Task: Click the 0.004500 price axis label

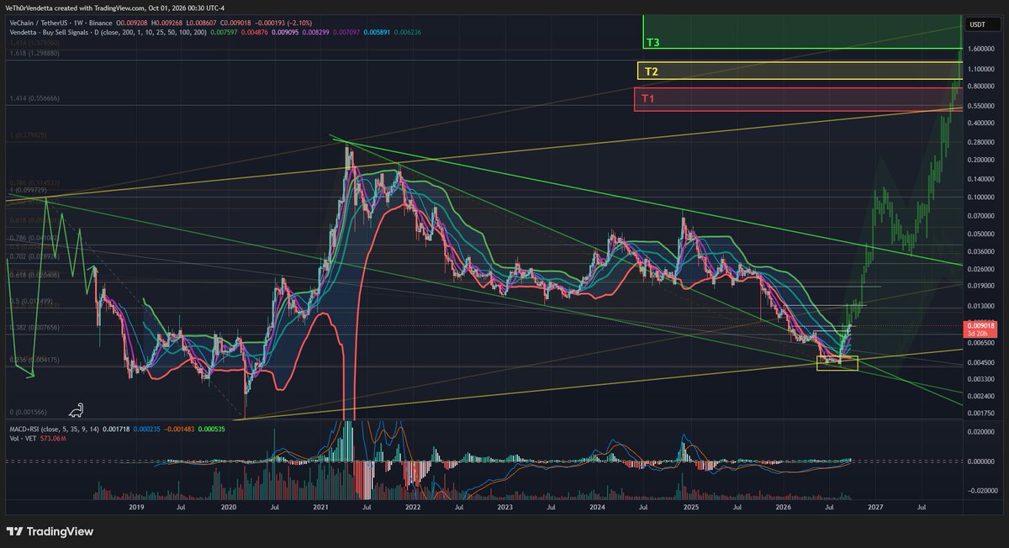Action: point(983,363)
